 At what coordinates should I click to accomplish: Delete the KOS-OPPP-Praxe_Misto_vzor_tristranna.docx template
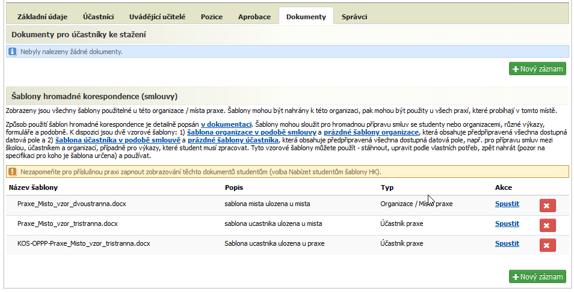coord(548,245)
